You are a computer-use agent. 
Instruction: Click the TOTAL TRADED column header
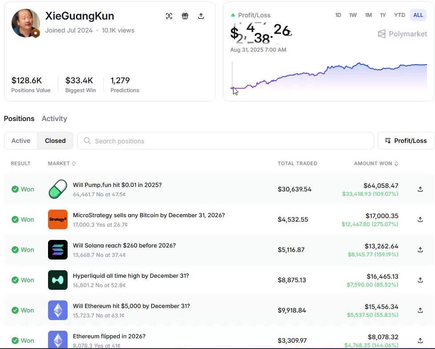pos(298,163)
